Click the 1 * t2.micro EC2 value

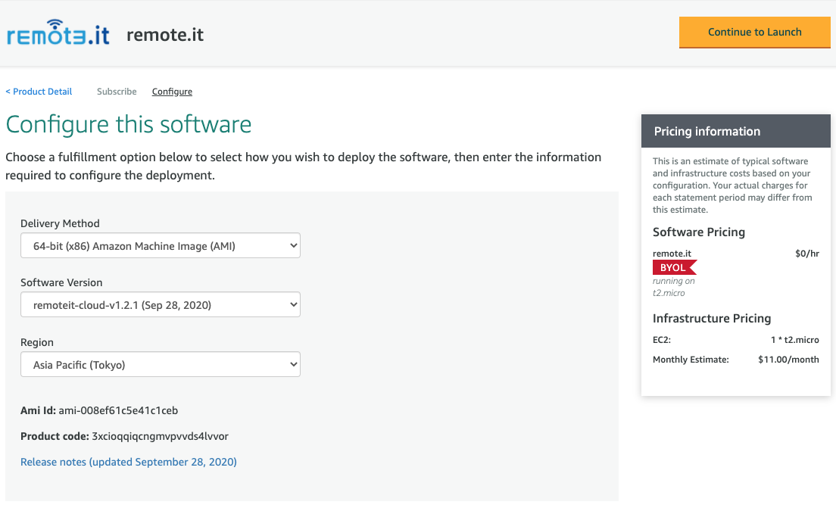point(795,340)
